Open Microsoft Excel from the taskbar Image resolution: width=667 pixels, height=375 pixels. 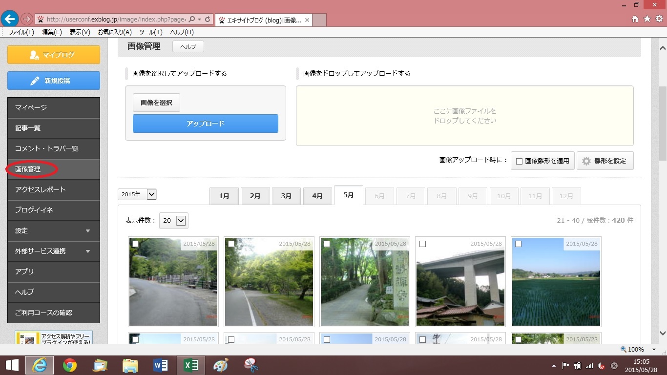[x=191, y=365]
